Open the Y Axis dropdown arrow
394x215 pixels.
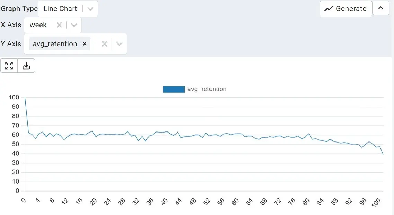(x=119, y=44)
